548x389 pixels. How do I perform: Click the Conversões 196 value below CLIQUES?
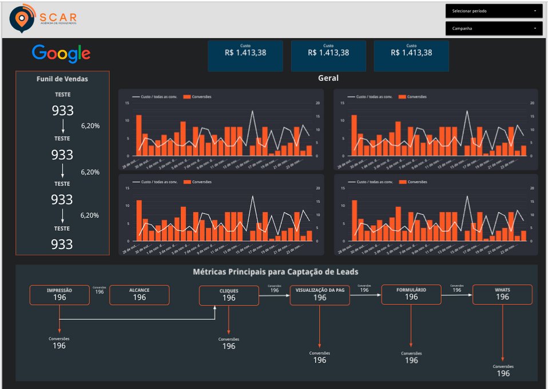pos(229,344)
